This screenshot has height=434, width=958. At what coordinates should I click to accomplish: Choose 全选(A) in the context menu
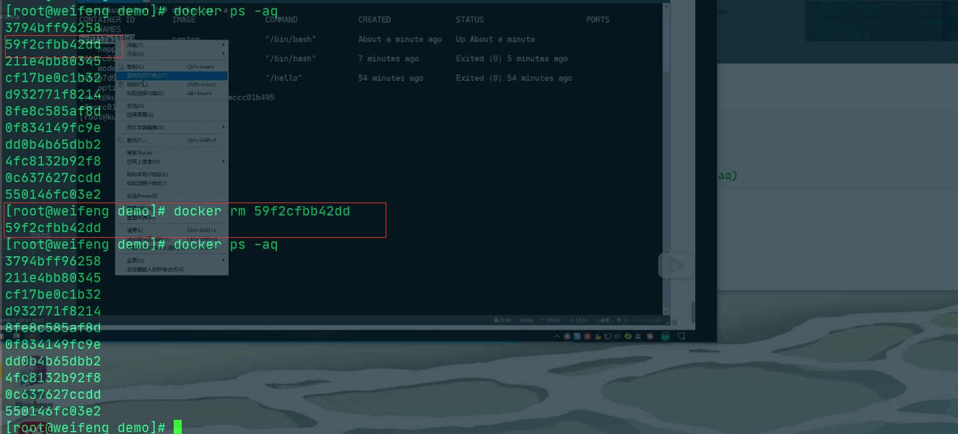point(171,106)
